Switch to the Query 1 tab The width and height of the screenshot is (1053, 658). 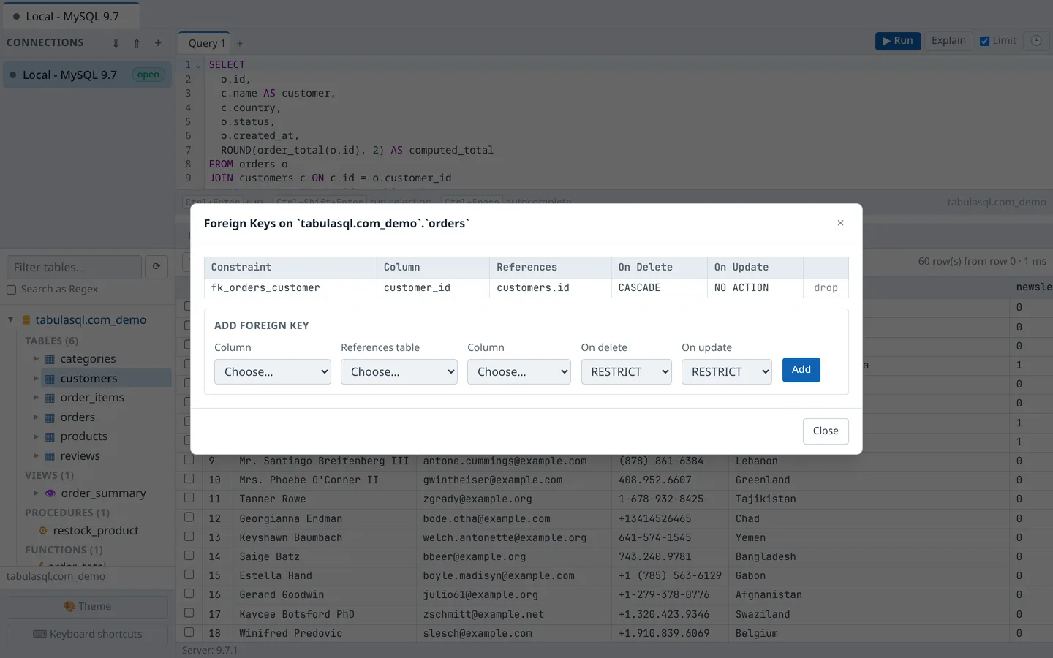(x=206, y=43)
